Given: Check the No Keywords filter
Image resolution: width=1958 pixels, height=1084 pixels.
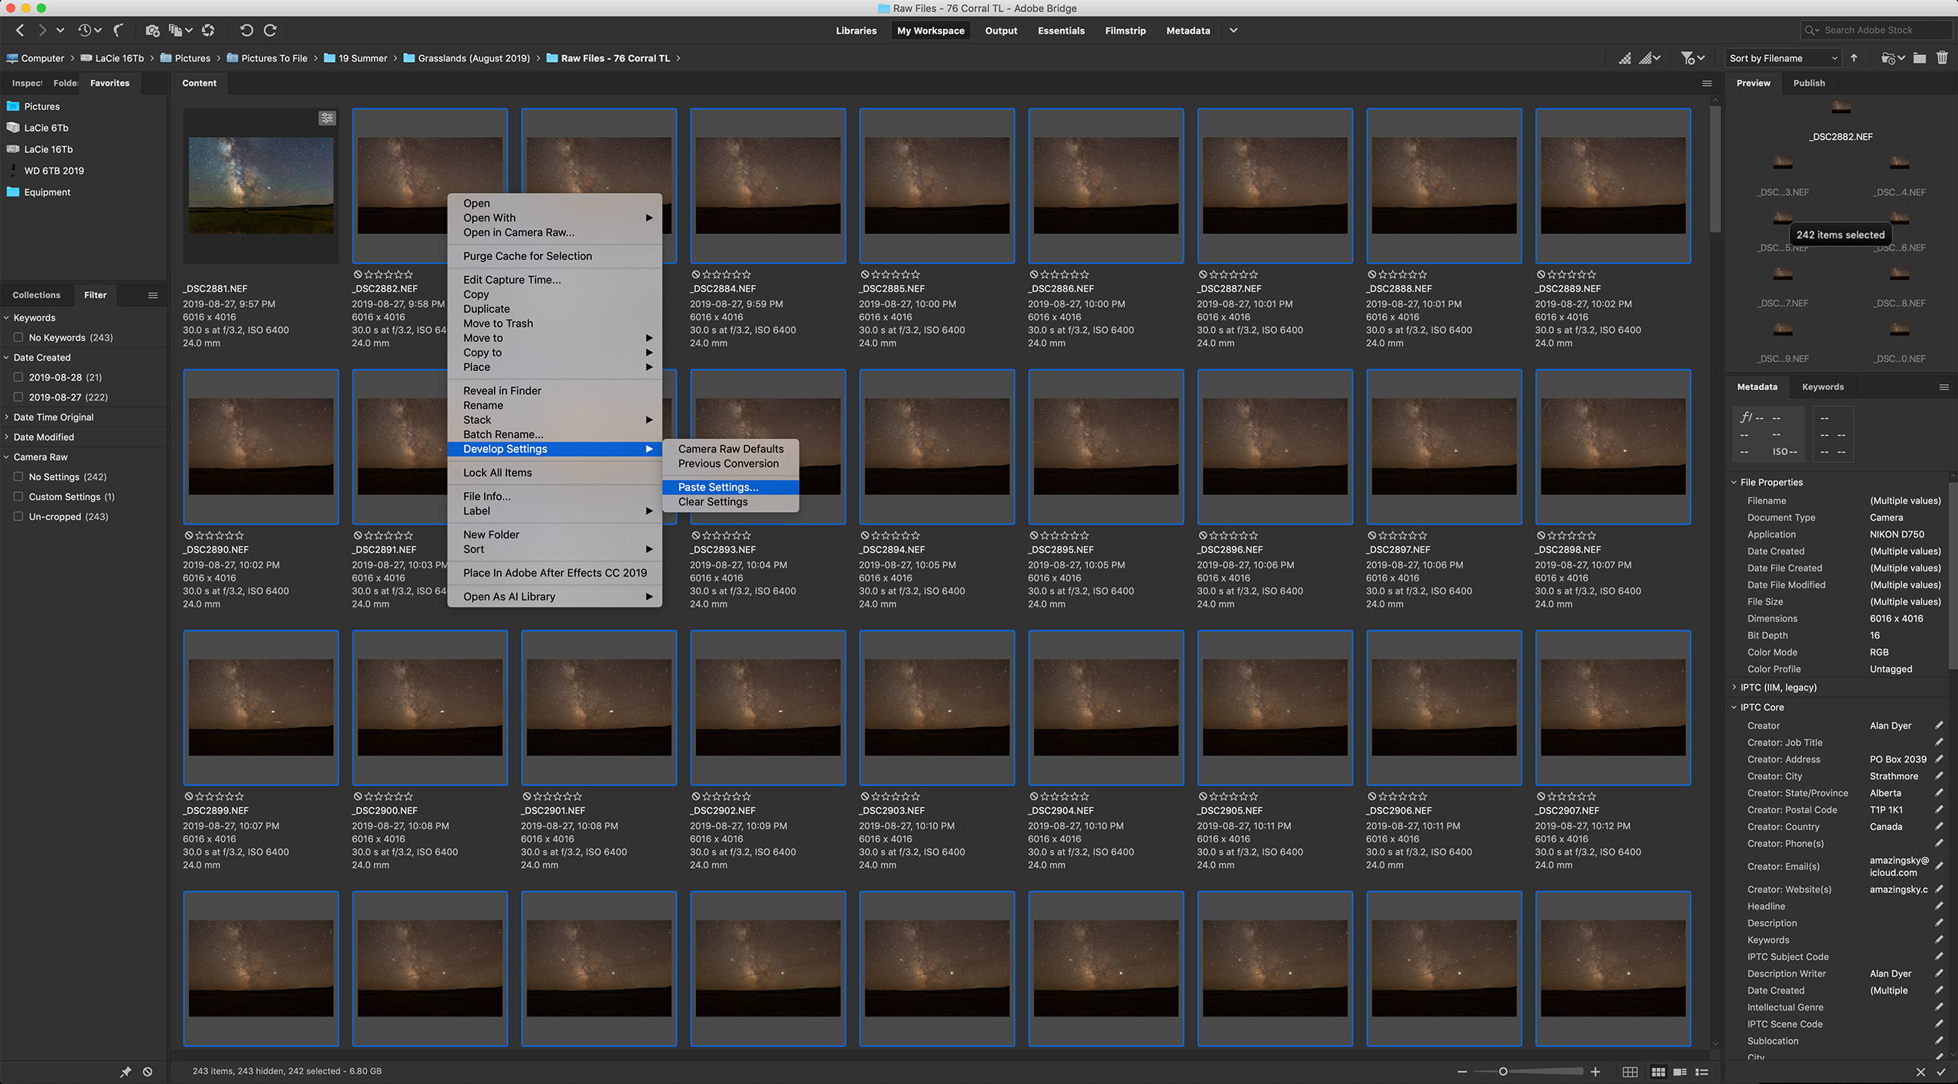Looking at the screenshot, I should [18, 337].
